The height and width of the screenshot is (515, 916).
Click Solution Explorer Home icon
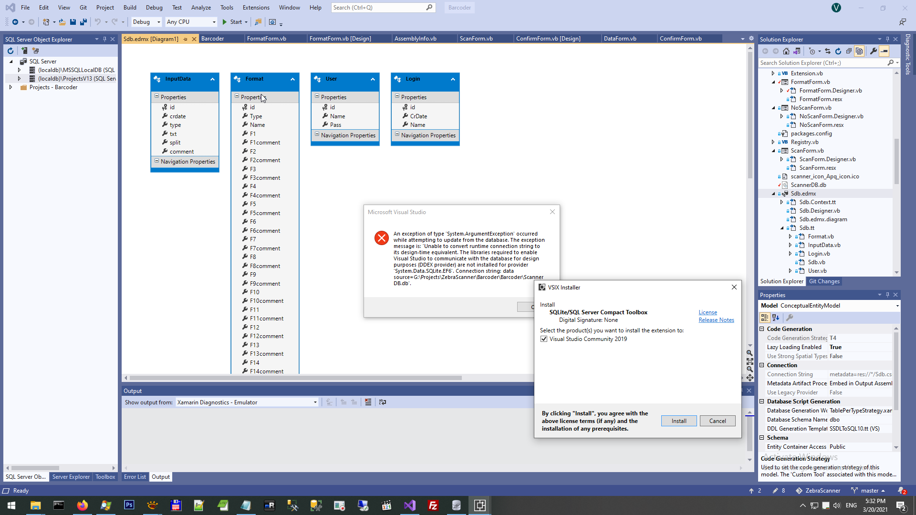786,51
